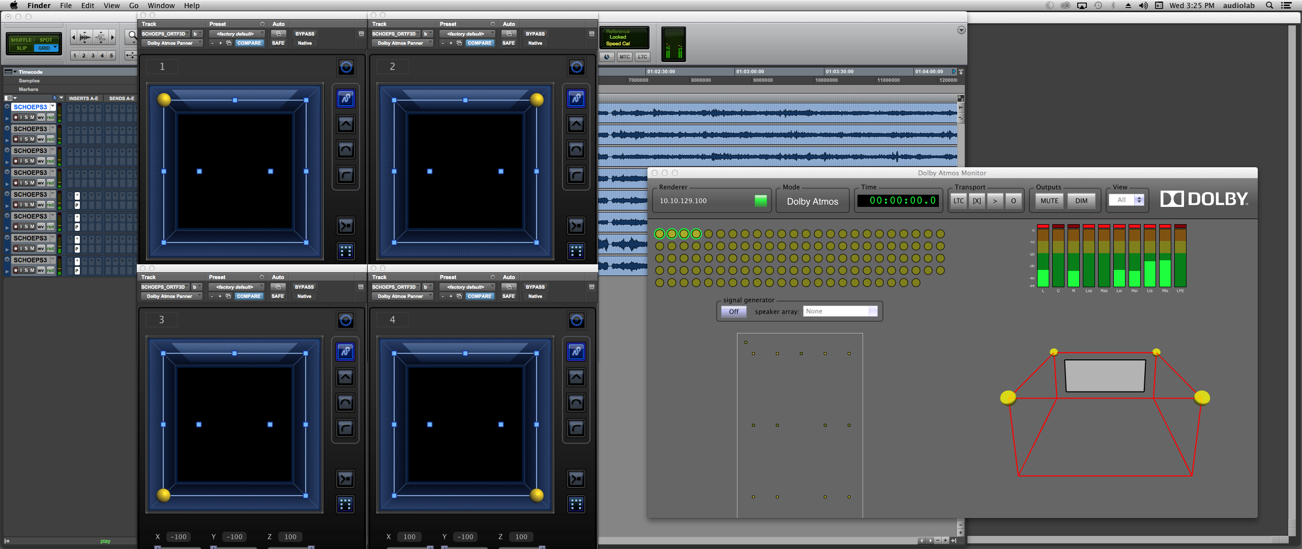The height and width of the screenshot is (549, 1302).
Task: Click the settings gear in panner 1
Action: [x=346, y=67]
